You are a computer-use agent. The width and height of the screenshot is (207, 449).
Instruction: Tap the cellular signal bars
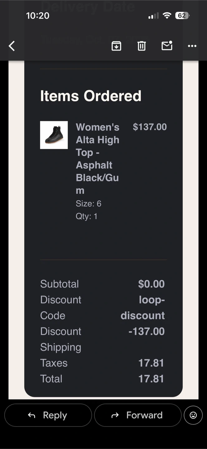pyautogui.click(x=153, y=16)
